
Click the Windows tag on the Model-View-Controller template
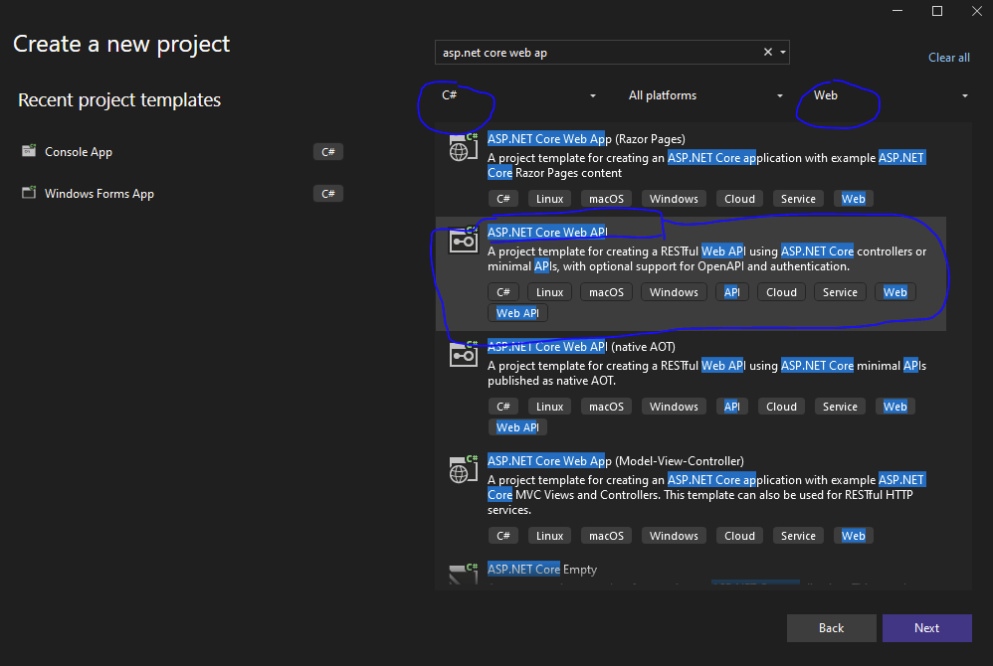point(674,536)
